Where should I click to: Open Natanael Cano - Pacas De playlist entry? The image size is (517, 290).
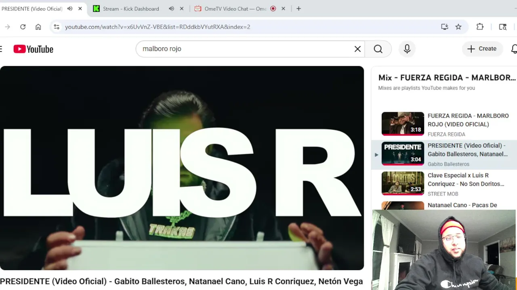click(462, 205)
